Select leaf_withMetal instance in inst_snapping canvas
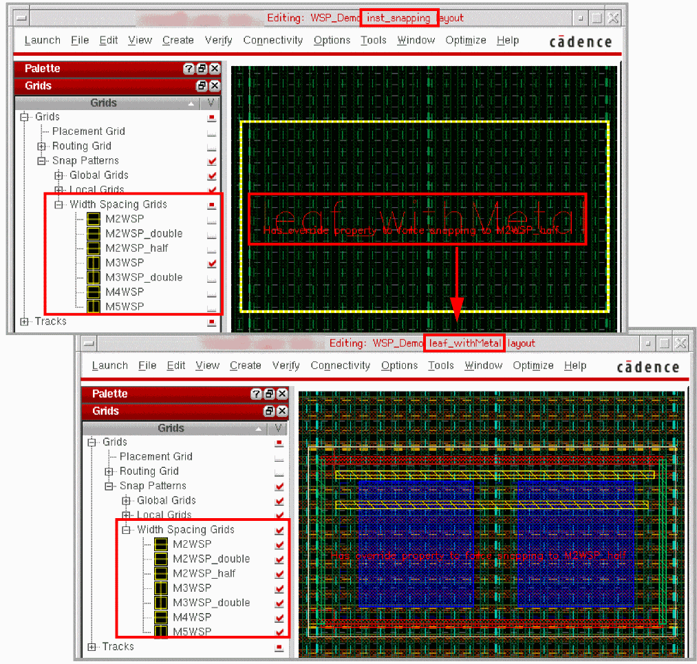The image size is (697, 664). (x=425, y=217)
